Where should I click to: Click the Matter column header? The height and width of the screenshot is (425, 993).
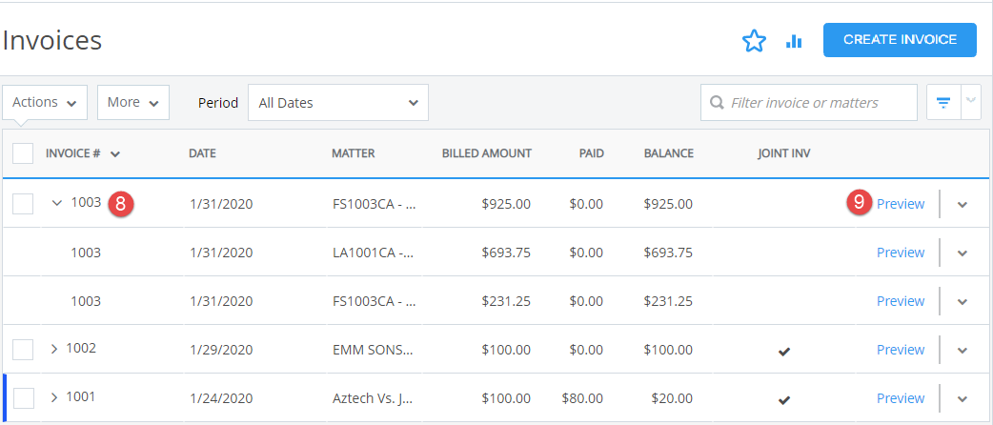(x=354, y=153)
